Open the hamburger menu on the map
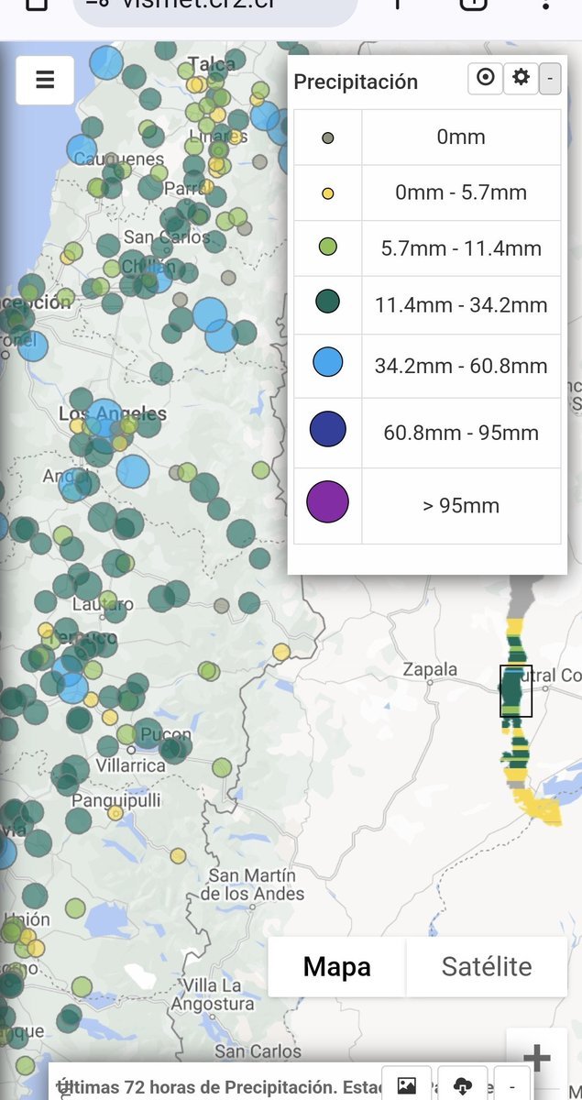 click(45, 80)
